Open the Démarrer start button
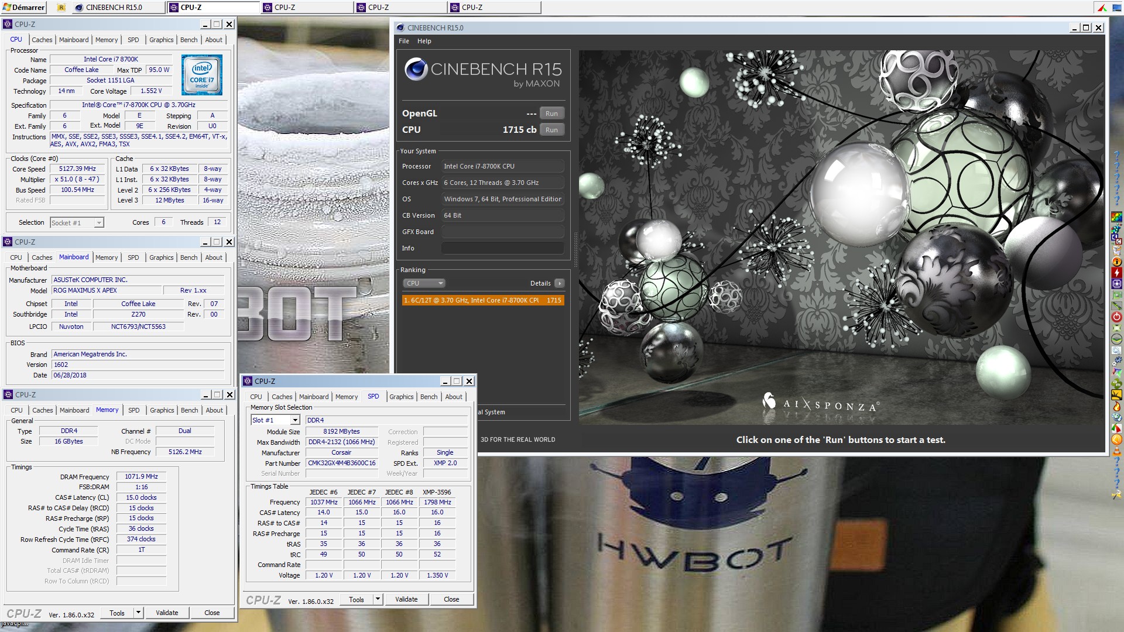1124x632 pixels. 24,8
